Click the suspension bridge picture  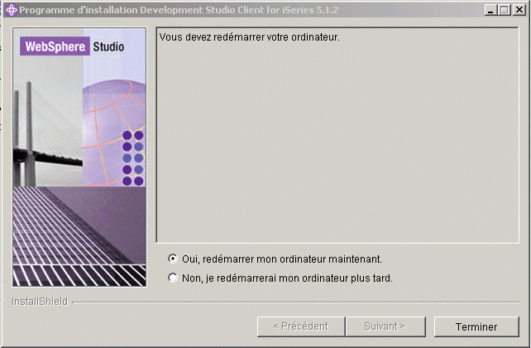pyautogui.click(x=47, y=134)
